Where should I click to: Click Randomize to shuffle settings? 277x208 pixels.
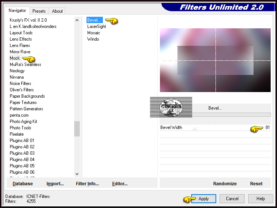tap(225, 184)
